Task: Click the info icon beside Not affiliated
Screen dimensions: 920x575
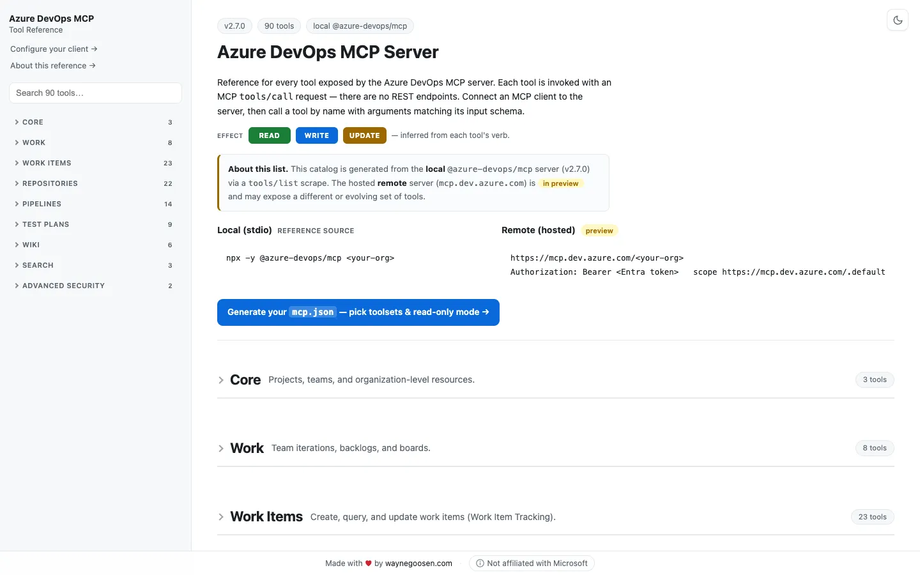Action: (x=480, y=563)
